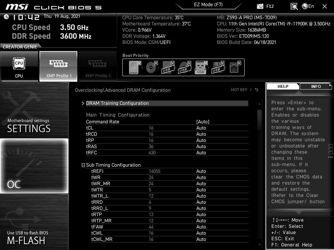The height and width of the screenshot is (250, 334).
Task: Select the network boot device icon
Action: [x=235, y=67]
